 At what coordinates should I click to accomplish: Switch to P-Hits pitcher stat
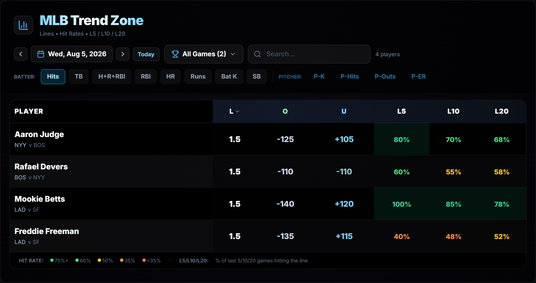pos(350,77)
